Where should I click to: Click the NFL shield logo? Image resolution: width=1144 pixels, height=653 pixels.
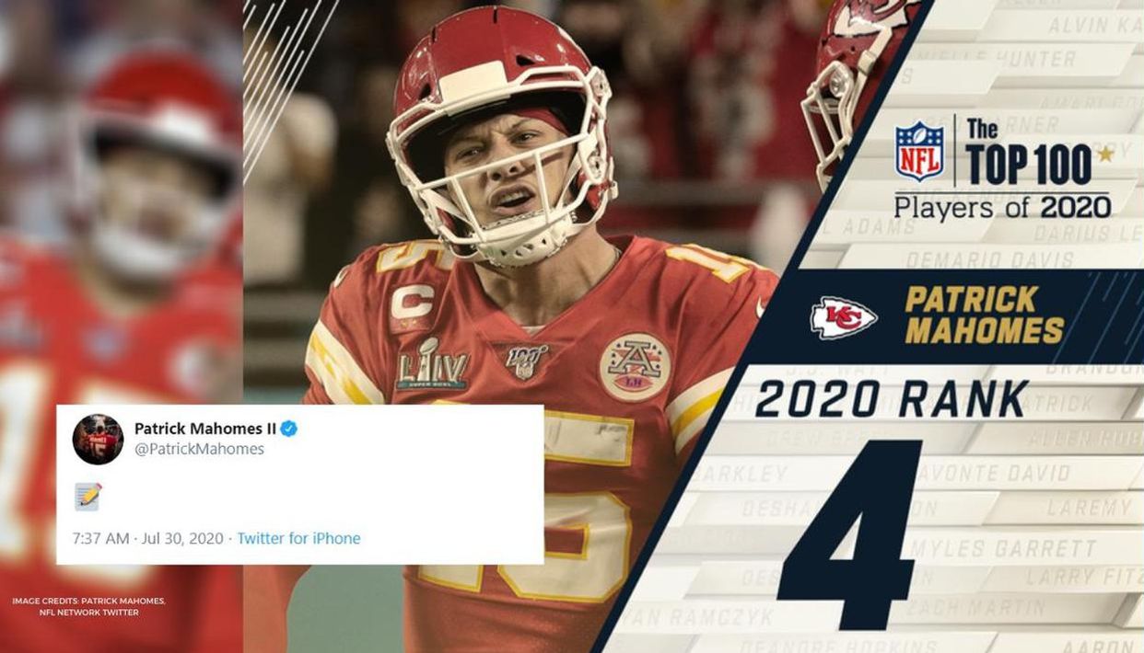[919, 151]
